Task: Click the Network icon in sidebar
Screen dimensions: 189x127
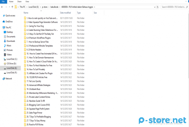Action: click(3, 78)
